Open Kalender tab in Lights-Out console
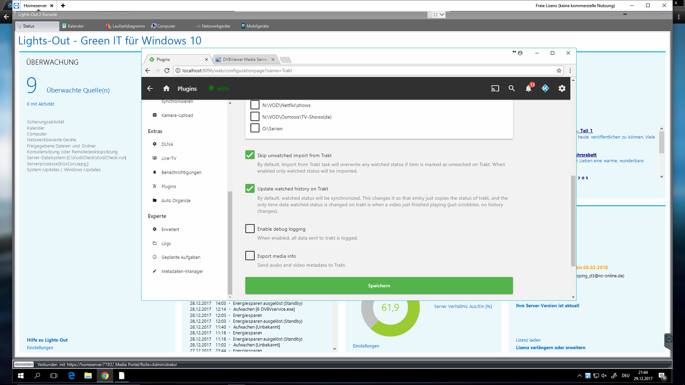Viewport: 685px width, 385px height. coord(73,26)
